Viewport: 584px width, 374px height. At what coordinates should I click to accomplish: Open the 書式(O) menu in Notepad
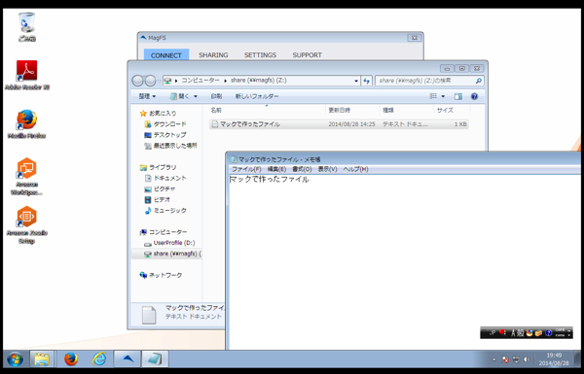click(x=302, y=169)
